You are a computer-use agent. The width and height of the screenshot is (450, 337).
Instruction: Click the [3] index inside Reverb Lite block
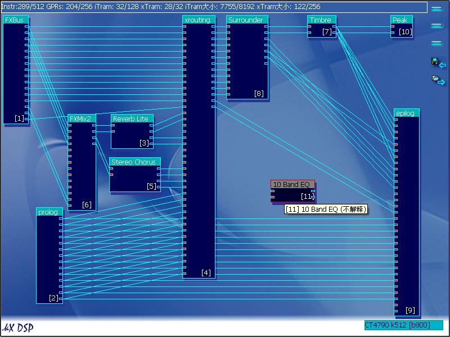[144, 143]
